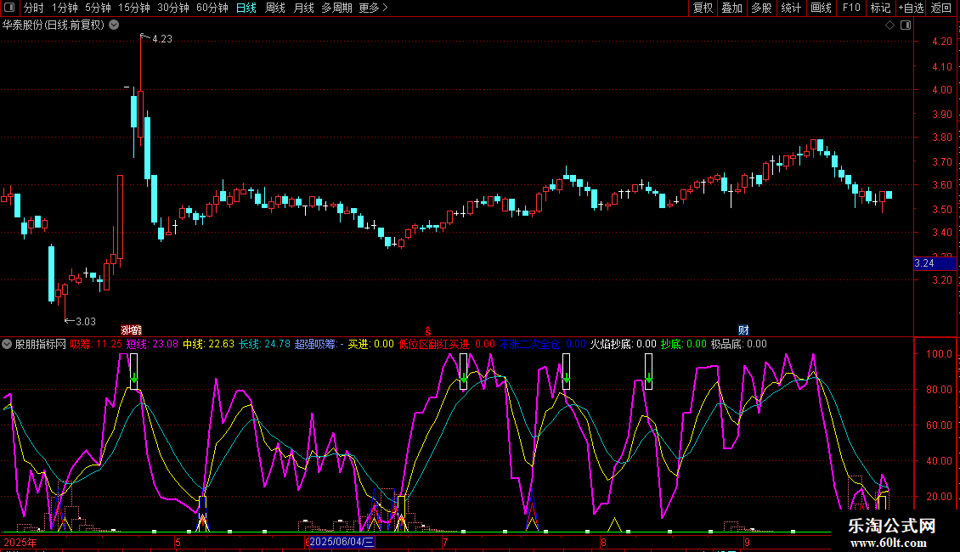Expand the 更多 periods menu
Viewport: 960px width, 552px height.
tap(373, 8)
